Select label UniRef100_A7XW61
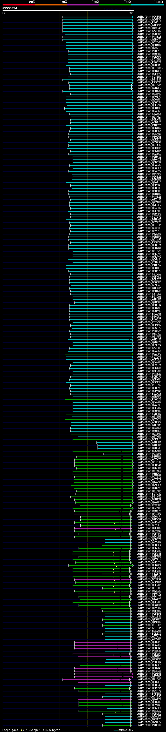Viewport: 166px width, 732px height. tap(149, 428)
